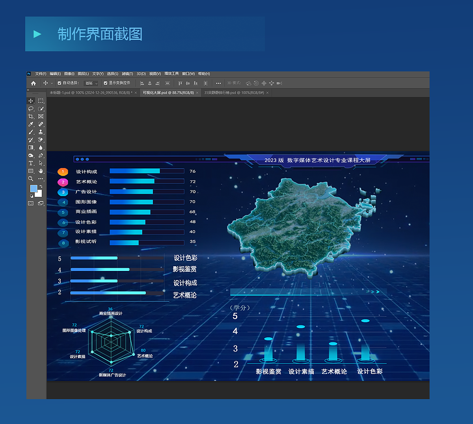Toggle the 自动选择 checkbox
This screenshot has width=473, height=424.
click(x=60, y=83)
